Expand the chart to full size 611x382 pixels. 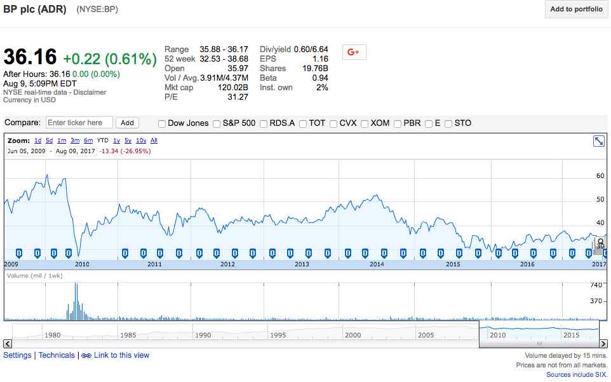pos(598,141)
